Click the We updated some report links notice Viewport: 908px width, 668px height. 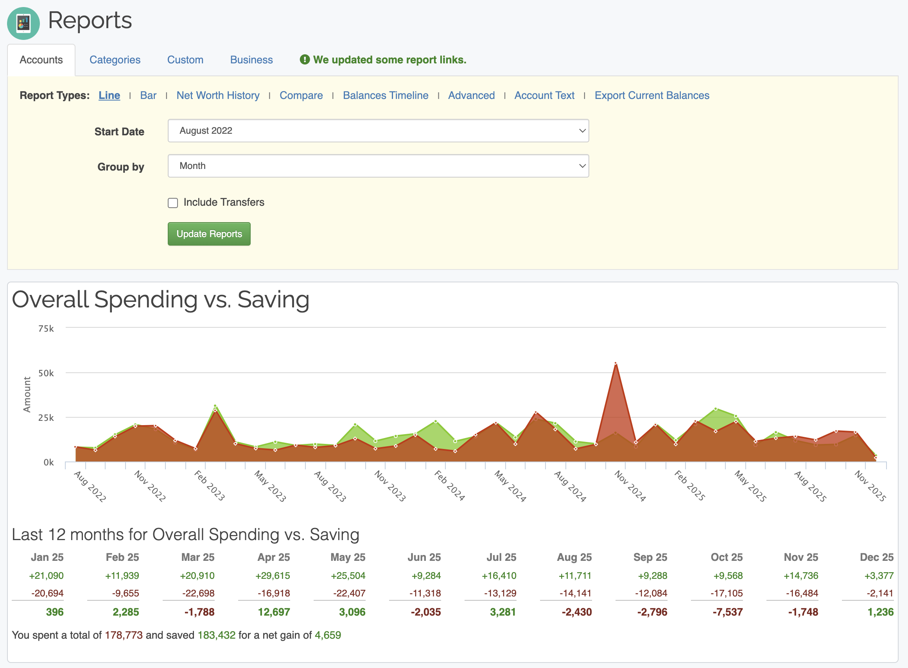389,60
